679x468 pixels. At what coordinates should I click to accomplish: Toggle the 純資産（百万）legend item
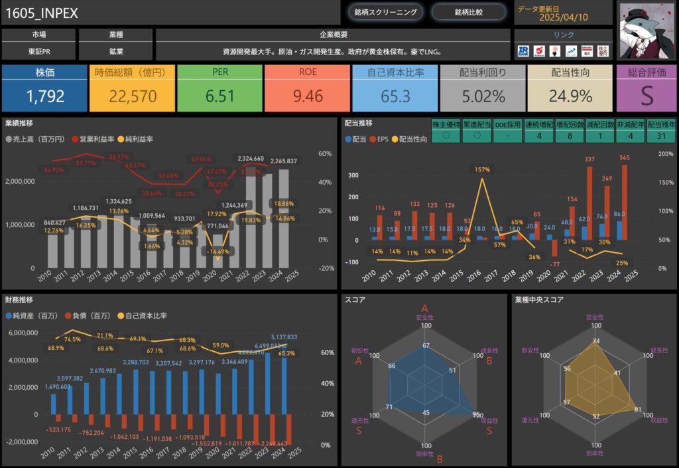coord(32,315)
